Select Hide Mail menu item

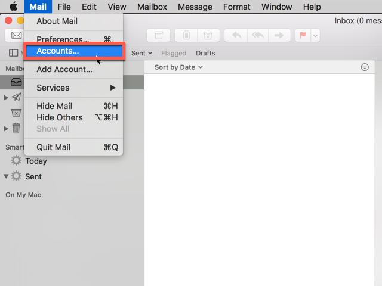tap(73, 106)
